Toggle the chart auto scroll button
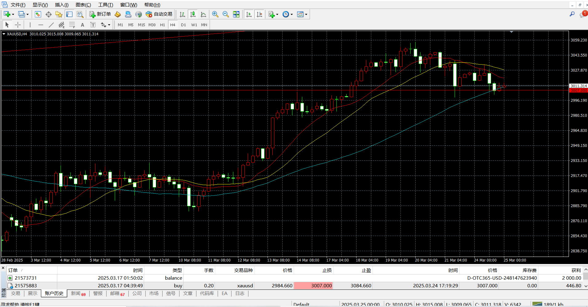This screenshot has height=307, width=588. [x=249, y=14]
